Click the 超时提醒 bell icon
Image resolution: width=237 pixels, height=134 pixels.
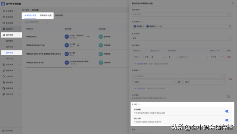(4, 35)
